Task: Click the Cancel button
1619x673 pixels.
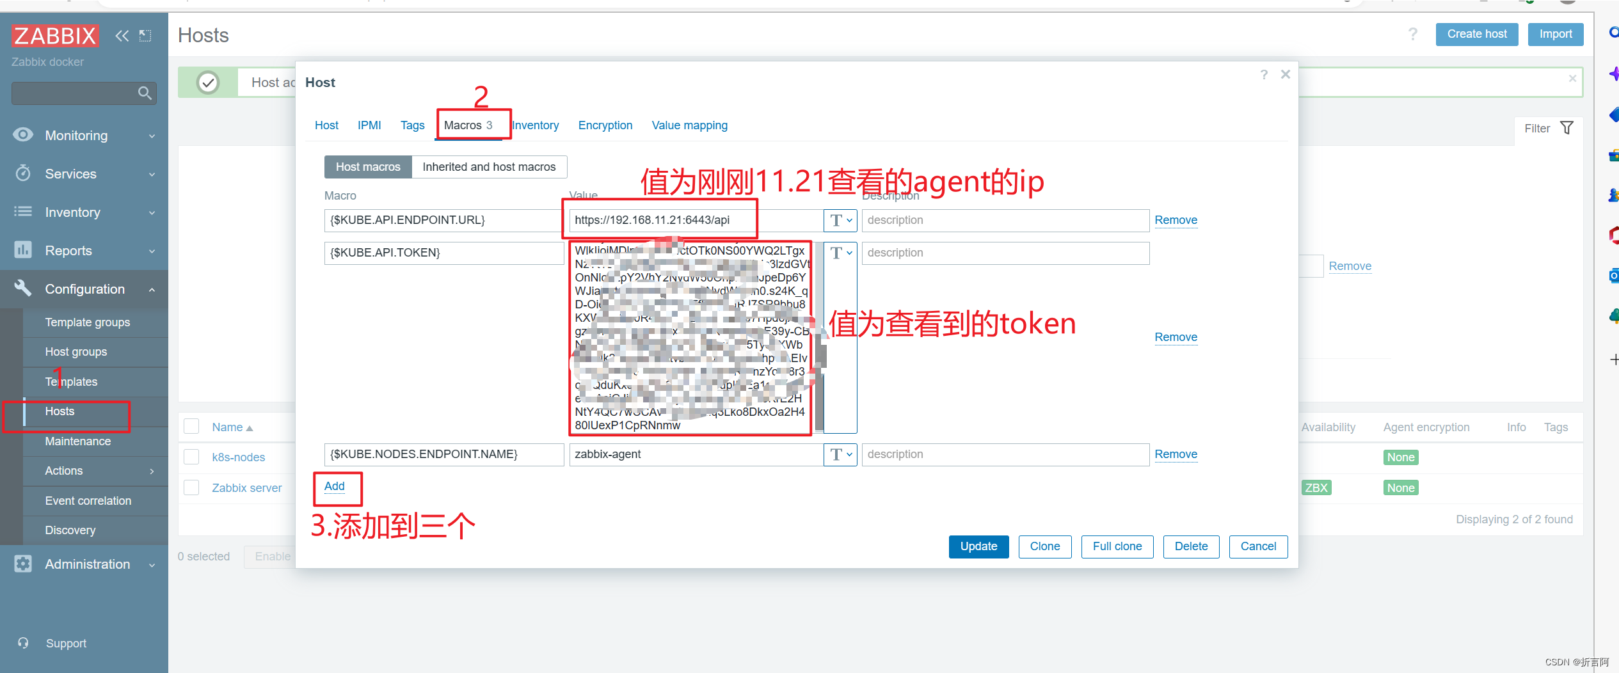Action: click(1258, 546)
